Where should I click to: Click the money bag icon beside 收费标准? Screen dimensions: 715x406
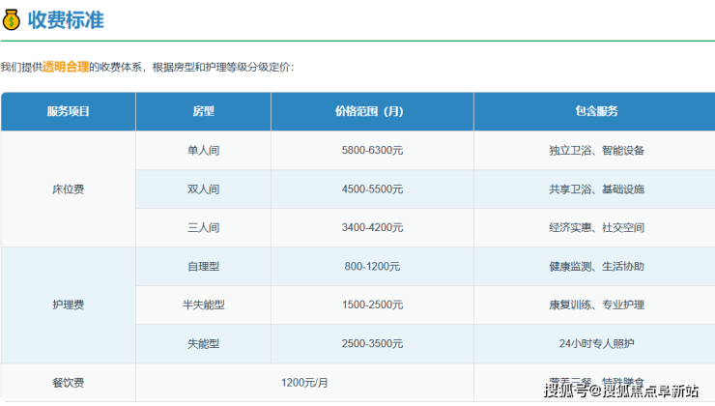tap(13, 19)
